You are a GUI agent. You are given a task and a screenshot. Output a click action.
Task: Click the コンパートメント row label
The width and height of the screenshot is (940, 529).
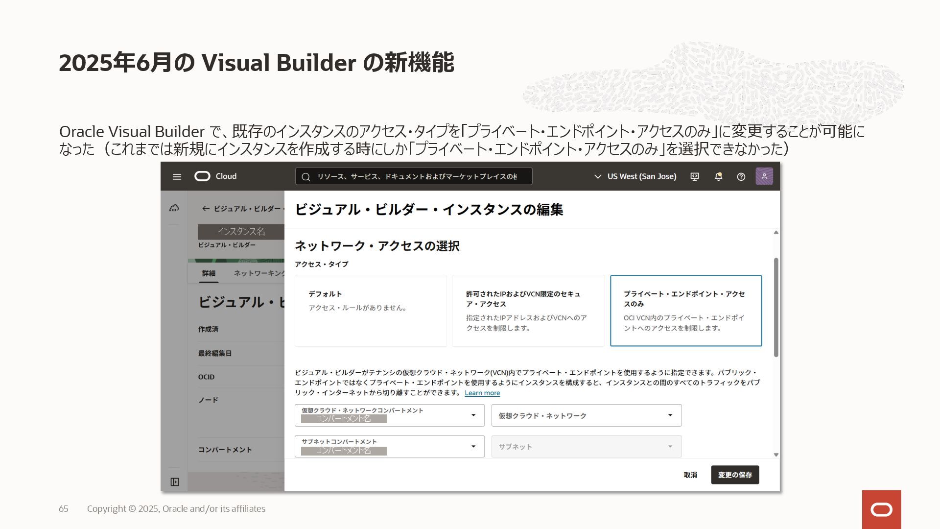pyautogui.click(x=225, y=450)
